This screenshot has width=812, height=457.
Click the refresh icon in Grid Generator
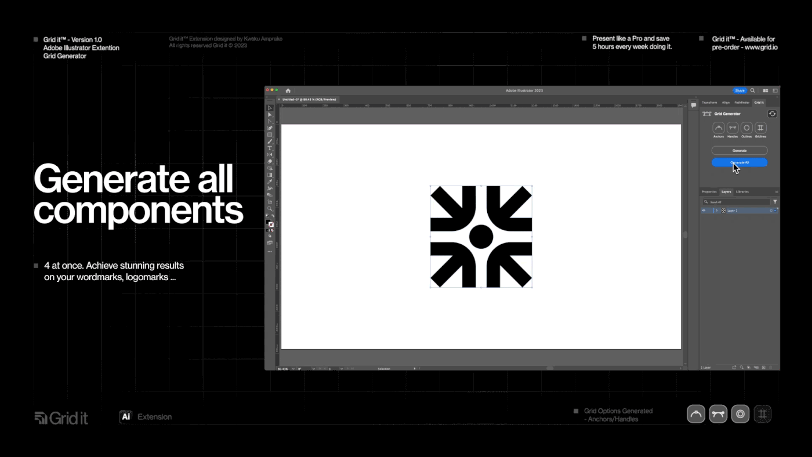(772, 114)
